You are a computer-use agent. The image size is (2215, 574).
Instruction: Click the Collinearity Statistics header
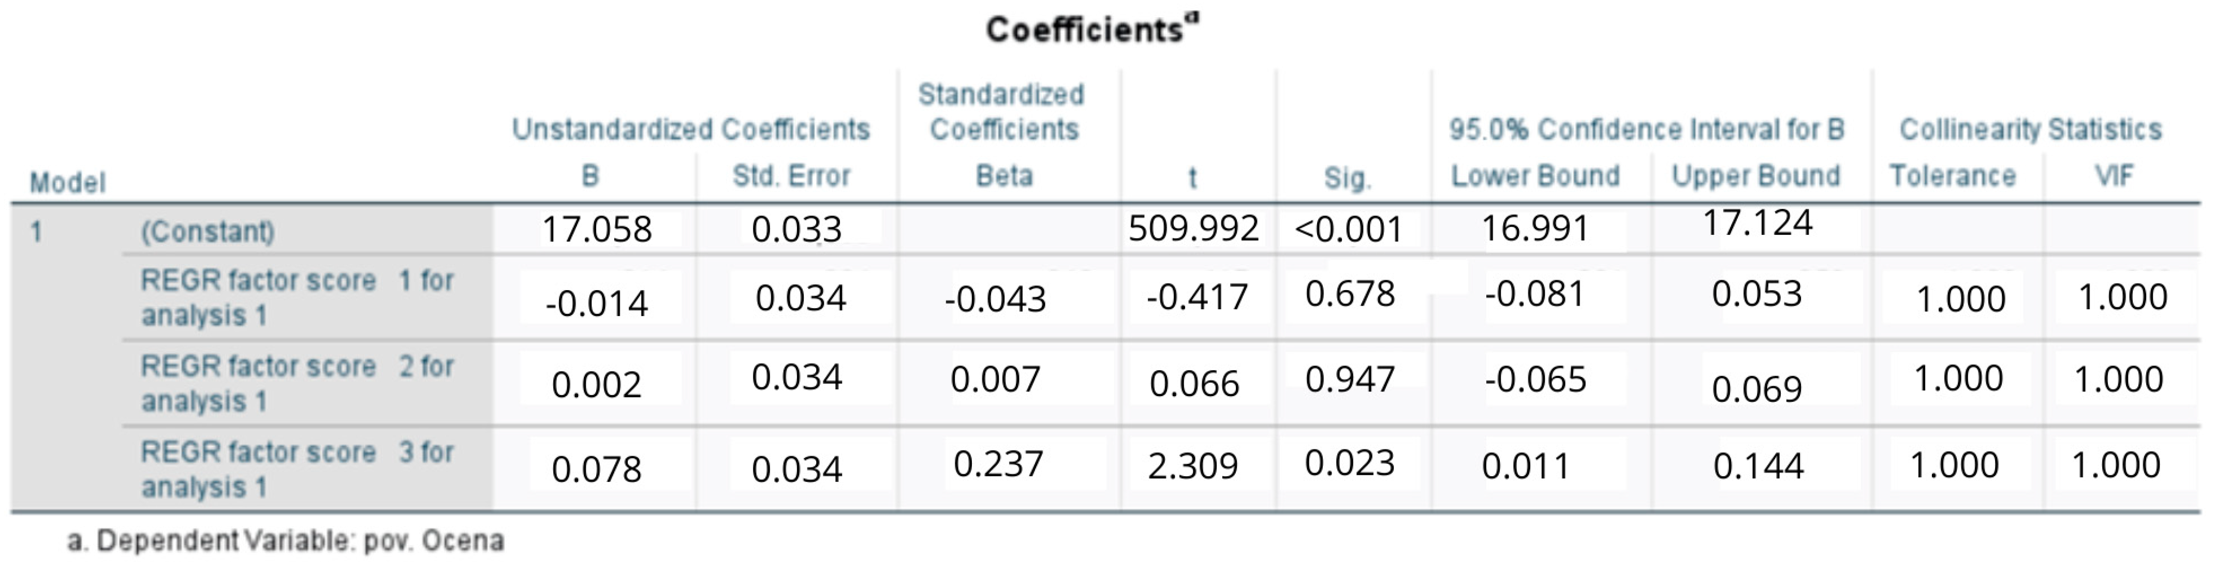(x=2030, y=130)
